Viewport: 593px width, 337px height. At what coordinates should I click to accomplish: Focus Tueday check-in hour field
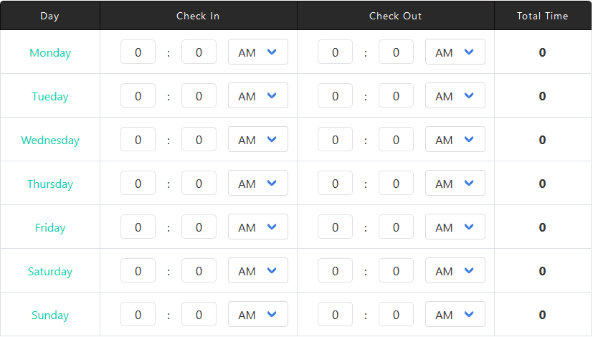click(x=138, y=95)
